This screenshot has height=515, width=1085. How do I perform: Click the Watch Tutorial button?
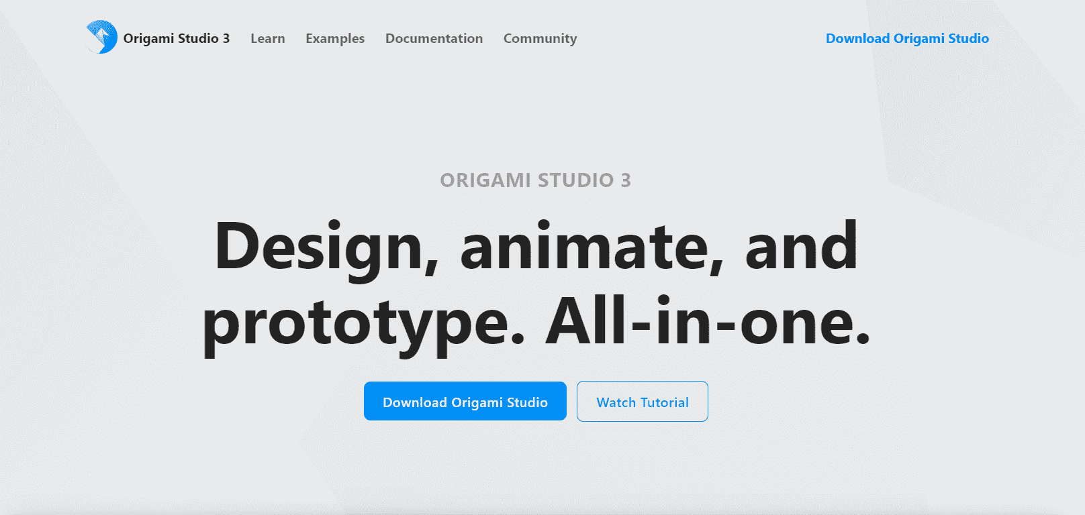click(x=643, y=401)
